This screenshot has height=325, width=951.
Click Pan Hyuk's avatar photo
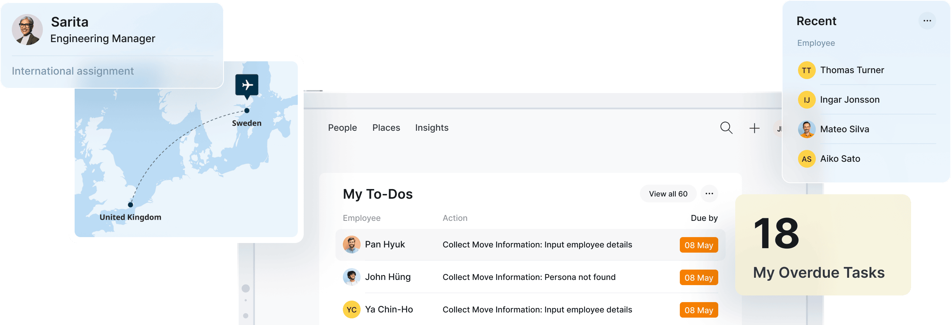point(351,244)
